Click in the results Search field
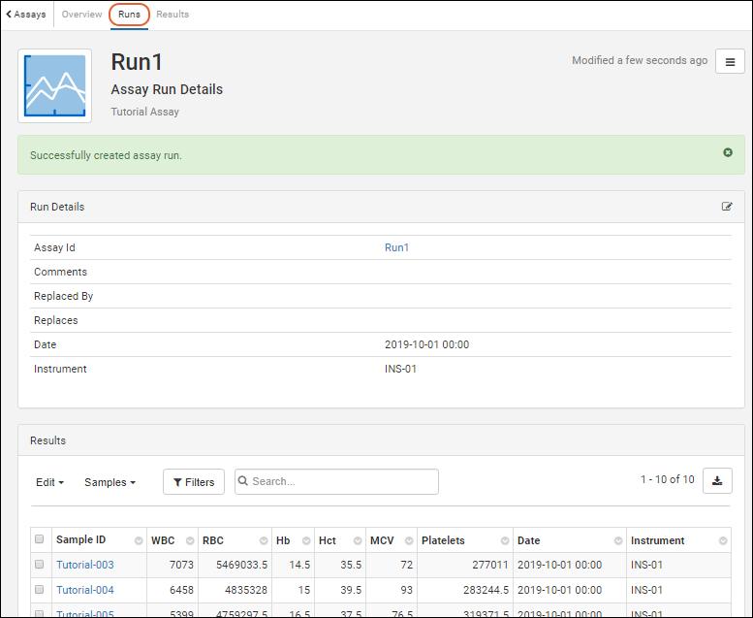753x618 pixels. pos(339,482)
